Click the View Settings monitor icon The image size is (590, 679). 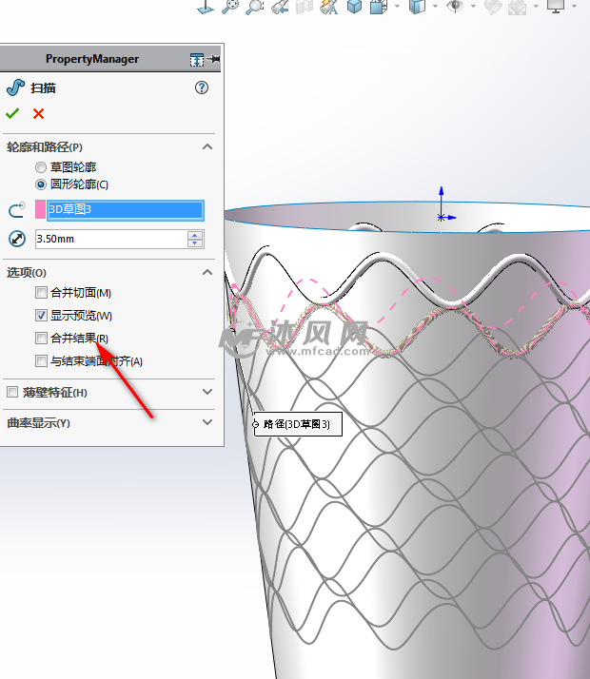pos(556,7)
